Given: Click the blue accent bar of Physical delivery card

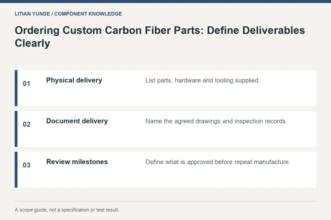Looking at the screenshot, I should click(16, 88).
